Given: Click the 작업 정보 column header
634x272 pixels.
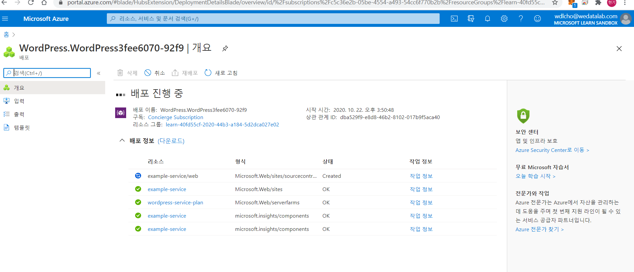Looking at the screenshot, I should tap(421, 162).
